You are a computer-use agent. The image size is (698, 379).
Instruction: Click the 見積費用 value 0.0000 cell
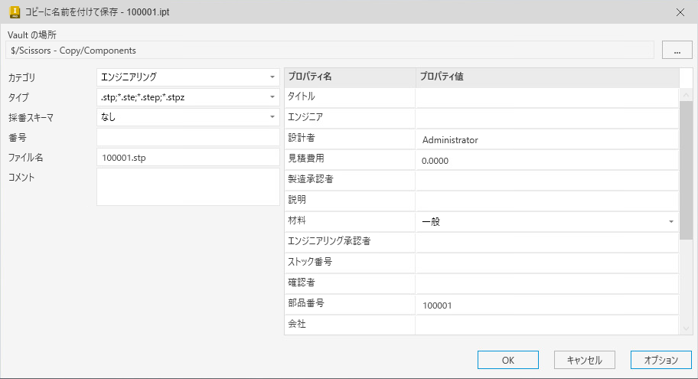(x=547, y=161)
